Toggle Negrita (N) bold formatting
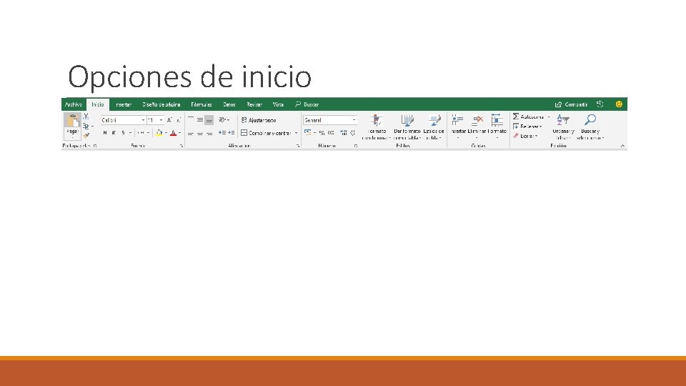Screen dimensions: 686x386 [105, 133]
